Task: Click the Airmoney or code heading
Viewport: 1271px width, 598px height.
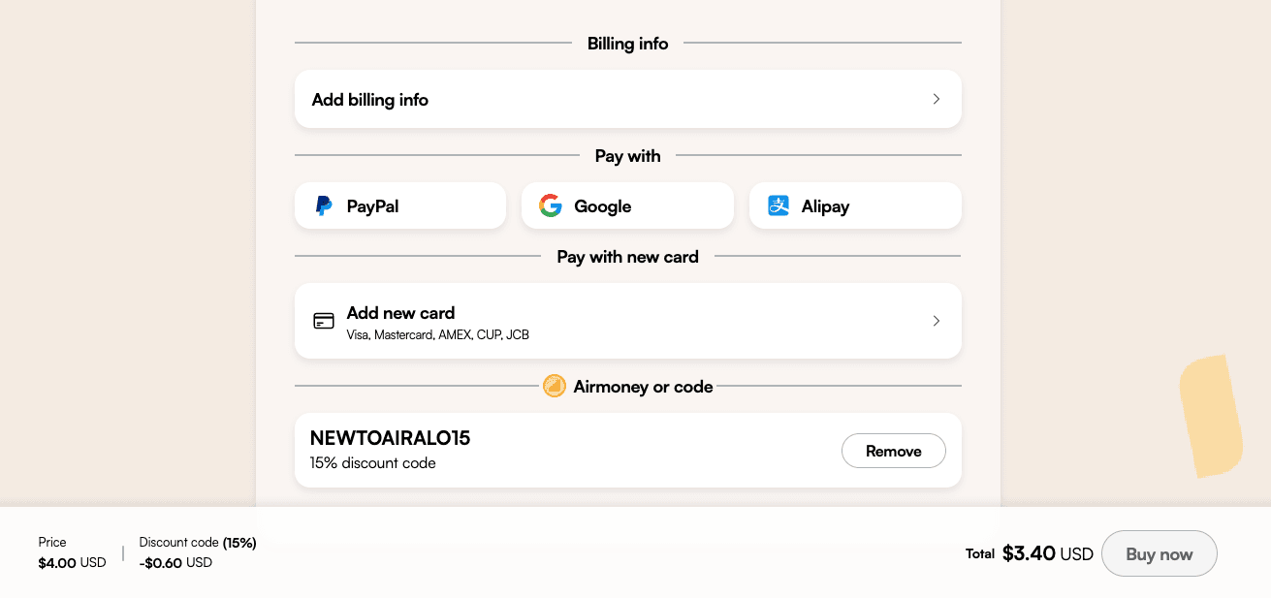Action: point(643,387)
